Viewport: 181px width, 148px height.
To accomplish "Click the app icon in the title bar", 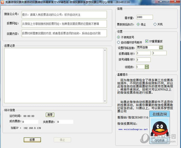I will pos(2,2).
